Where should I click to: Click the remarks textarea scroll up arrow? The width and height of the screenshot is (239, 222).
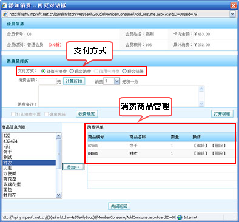201,89
